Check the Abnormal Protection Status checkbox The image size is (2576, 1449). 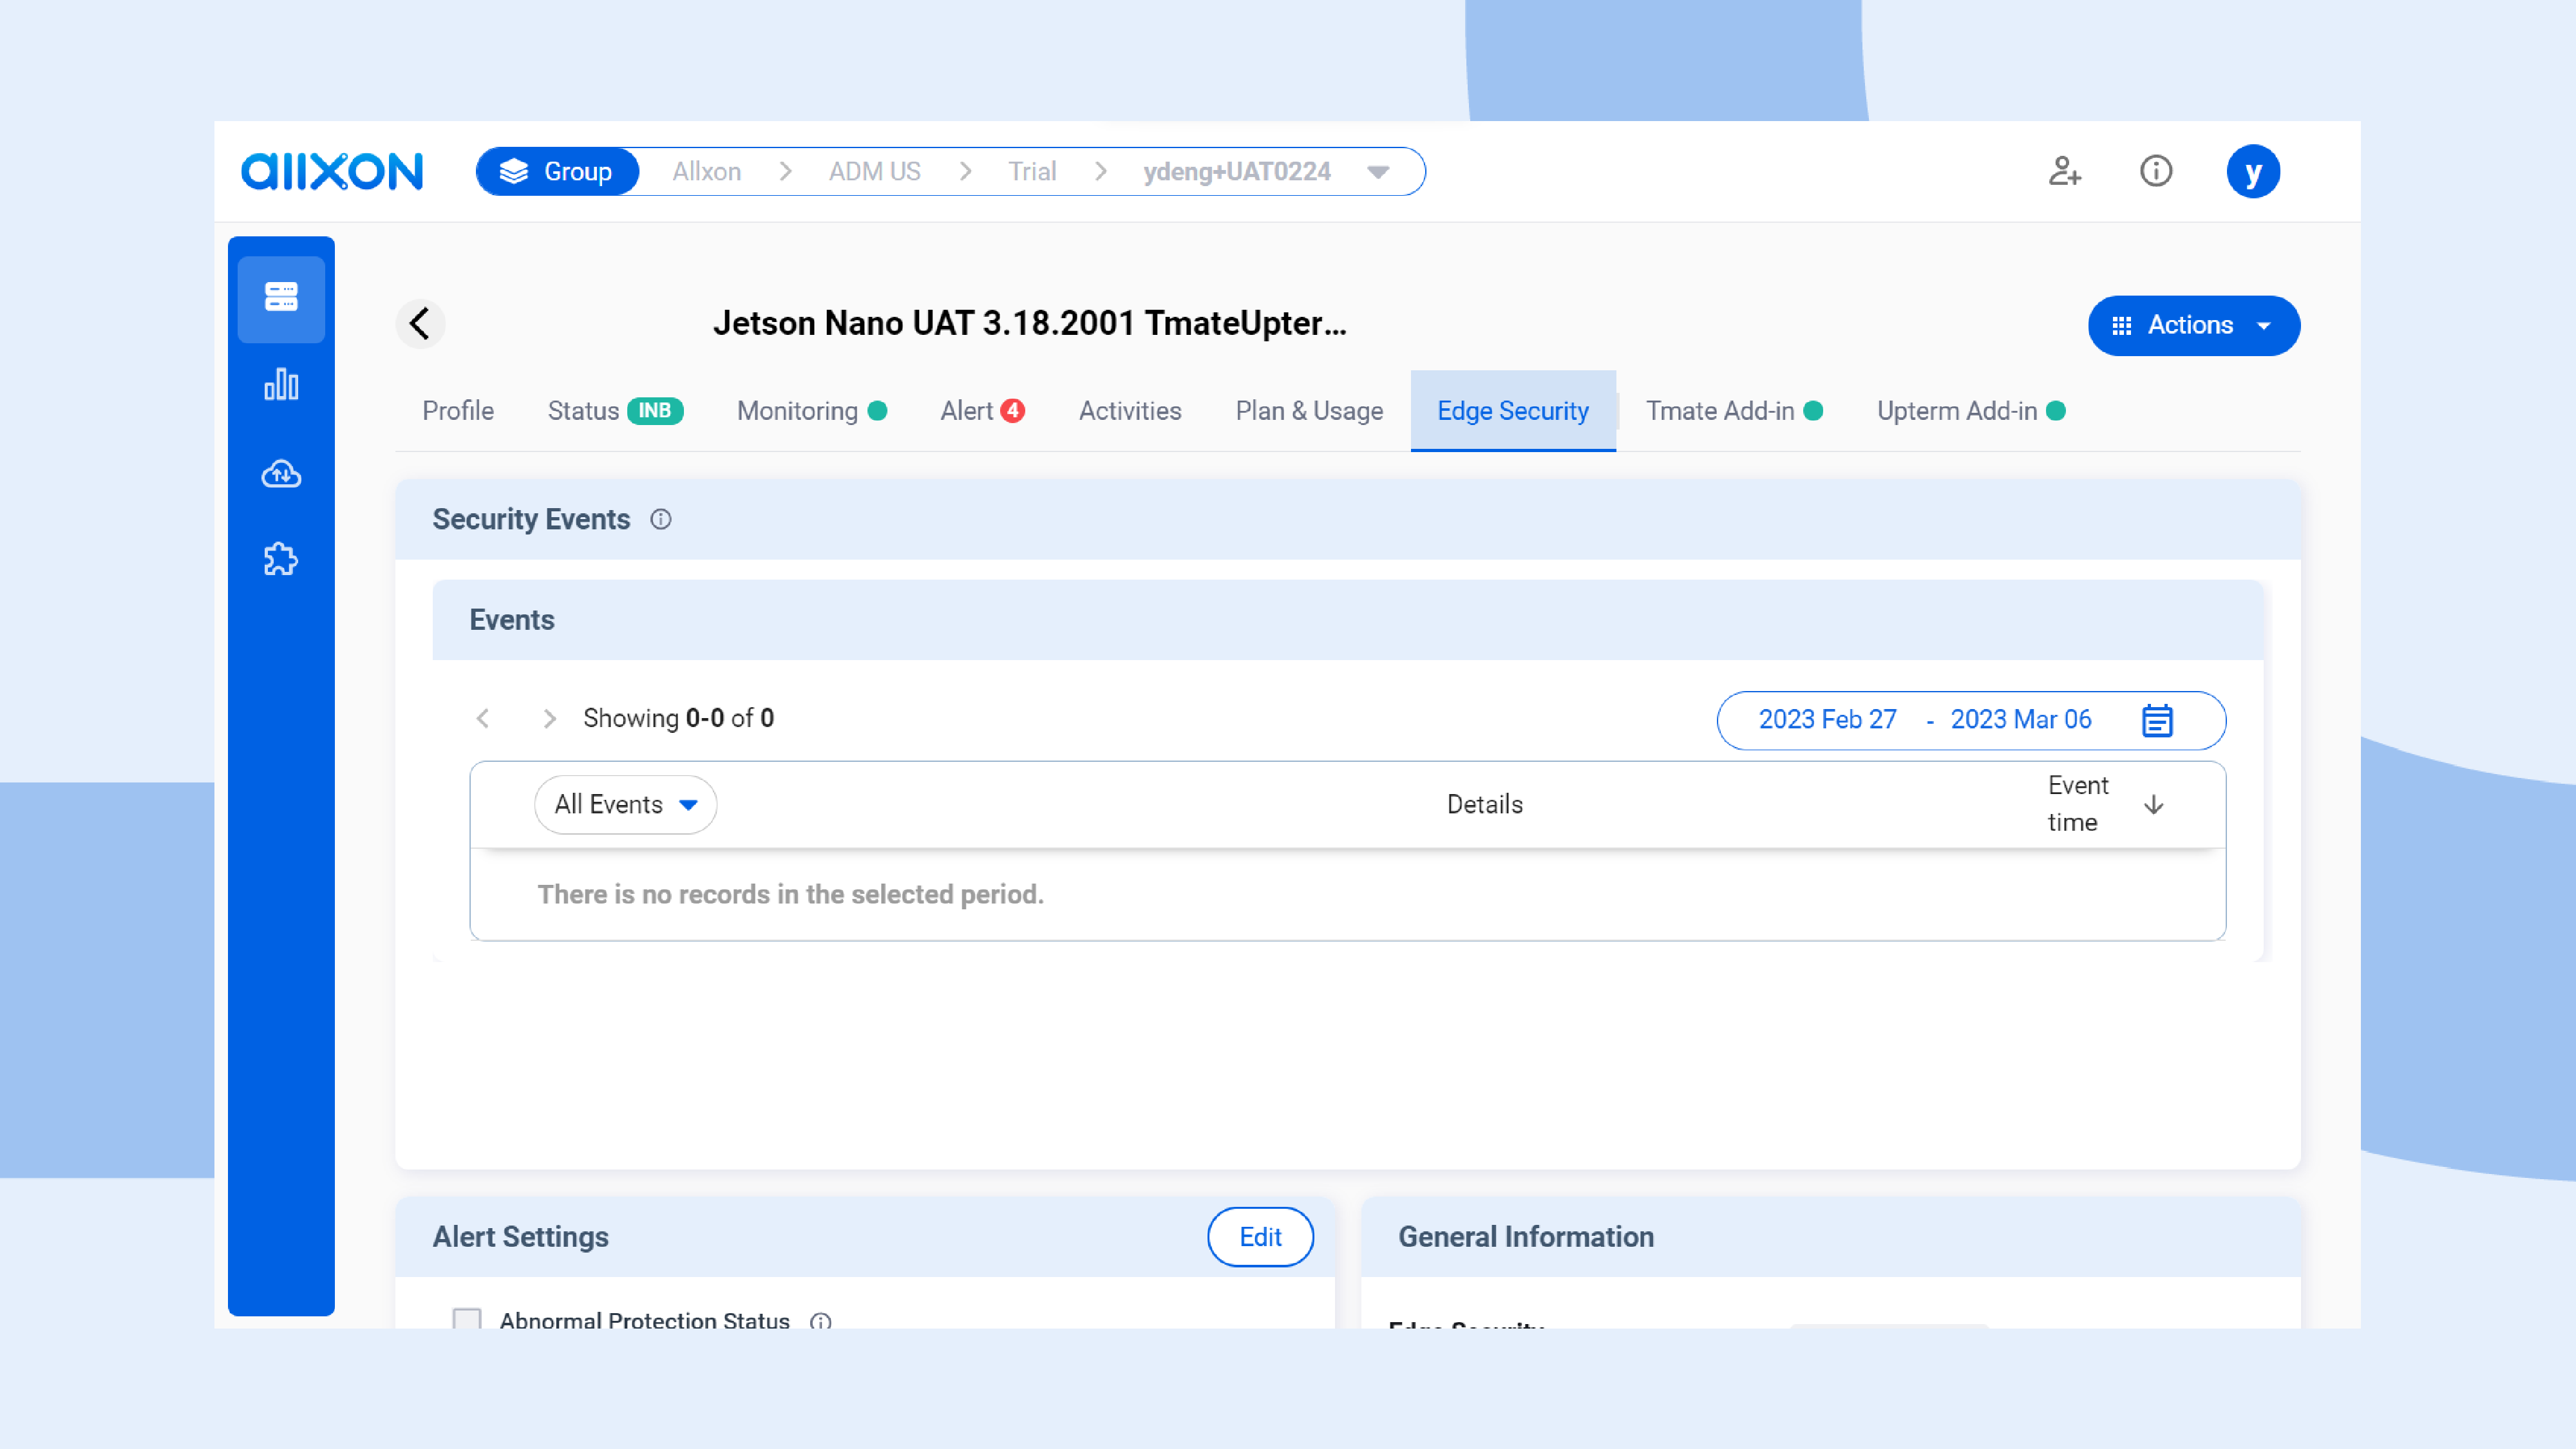[467, 1318]
